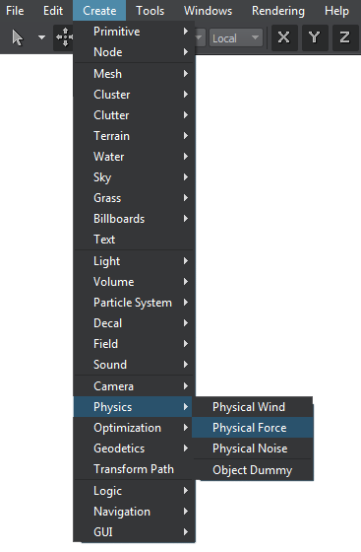Open the Windows menu
This screenshot has height=552, width=361.
tap(208, 11)
